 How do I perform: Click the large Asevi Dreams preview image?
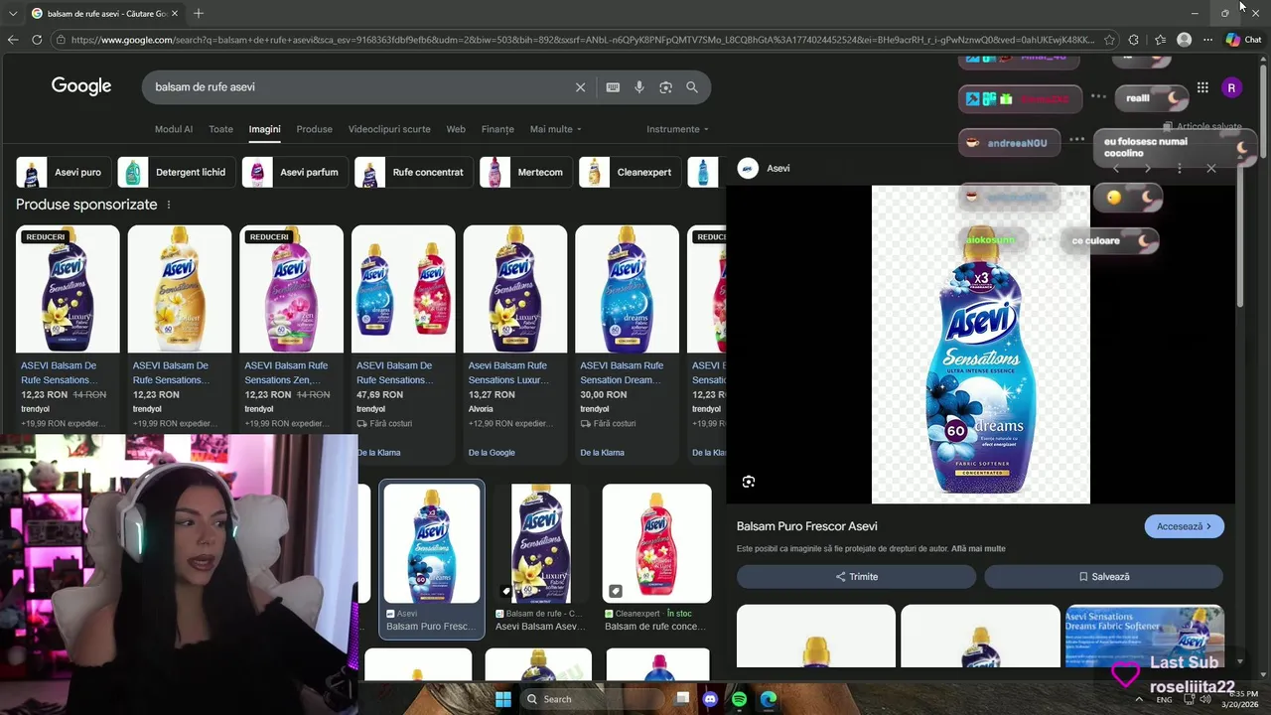[x=981, y=345]
